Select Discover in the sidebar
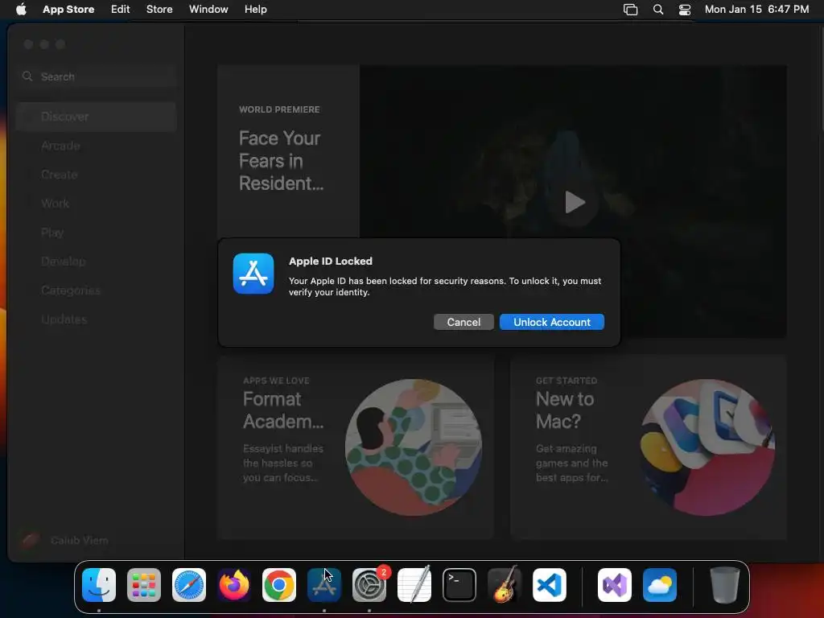The width and height of the screenshot is (824, 618). click(97, 117)
